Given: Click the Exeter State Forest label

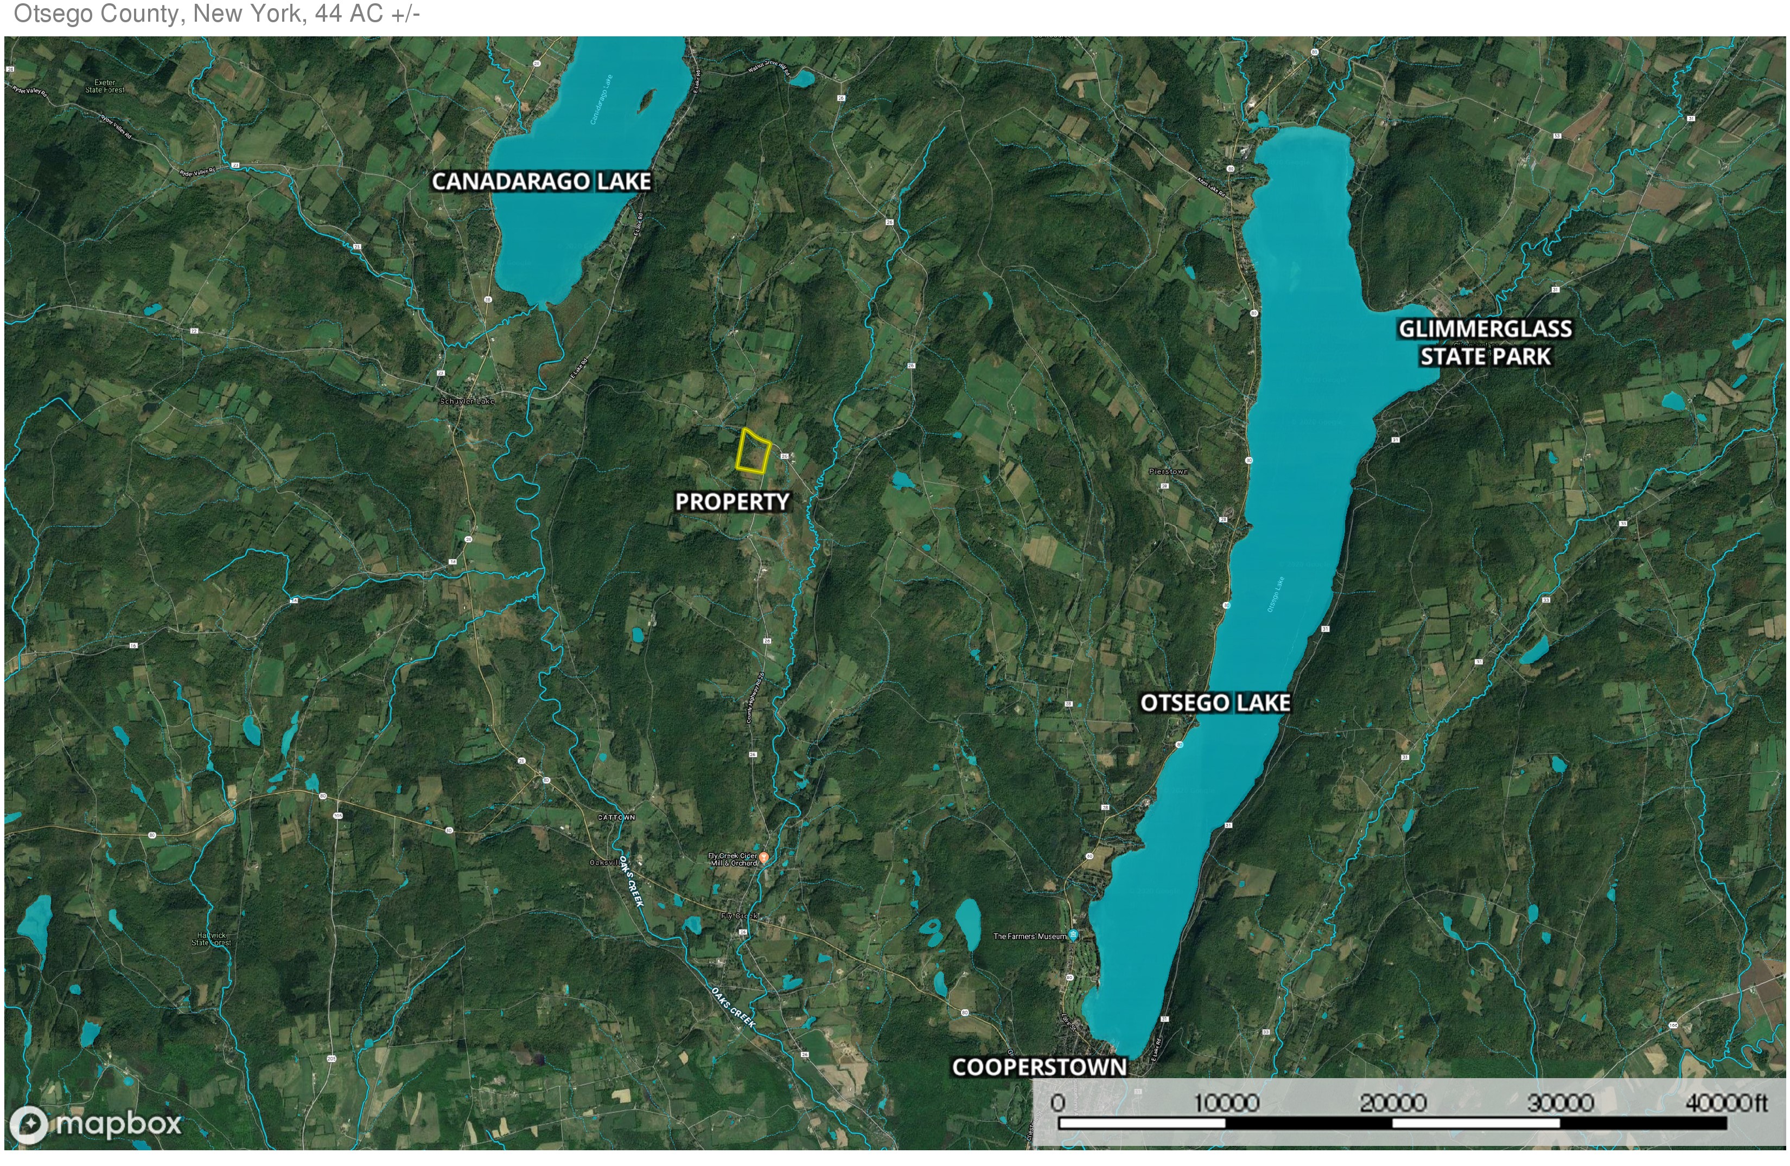Looking at the screenshot, I should pos(105,86).
